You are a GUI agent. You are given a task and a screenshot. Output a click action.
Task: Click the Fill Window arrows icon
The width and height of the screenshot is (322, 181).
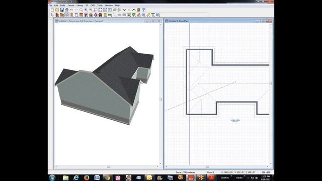coord(100,10)
